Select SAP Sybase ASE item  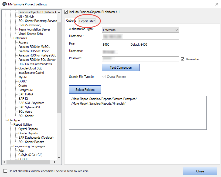[30, 107]
